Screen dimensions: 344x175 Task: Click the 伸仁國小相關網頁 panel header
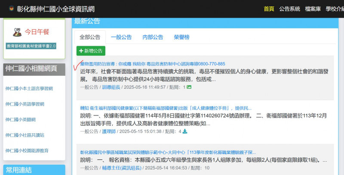pyautogui.click(x=34, y=69)
